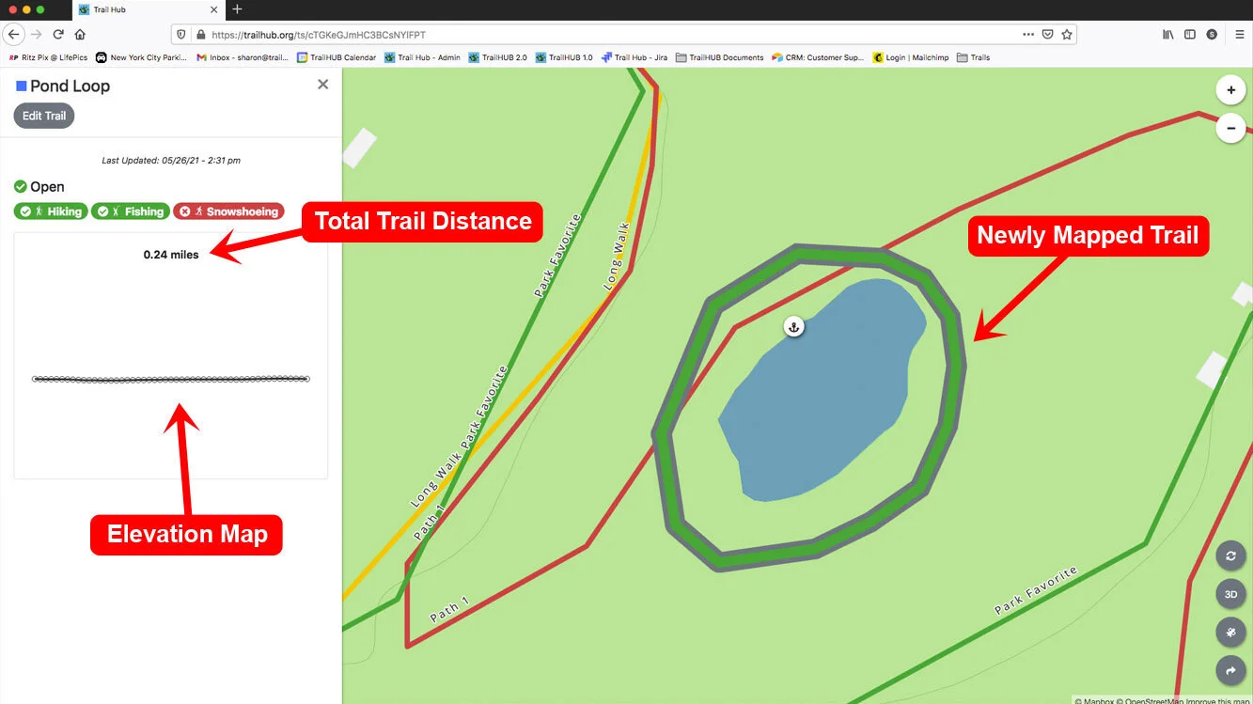Open a new browser tab

237,9
